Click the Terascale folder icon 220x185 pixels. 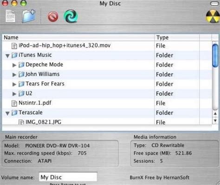pos(14,113)
